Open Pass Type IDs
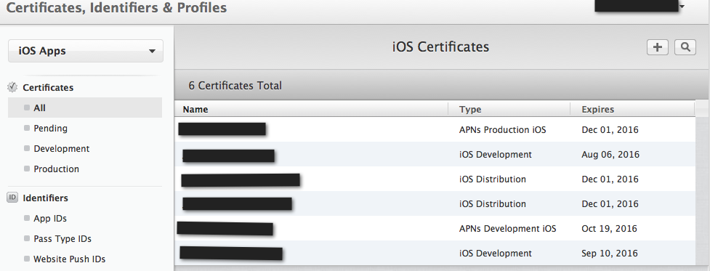 pos(62,238)
